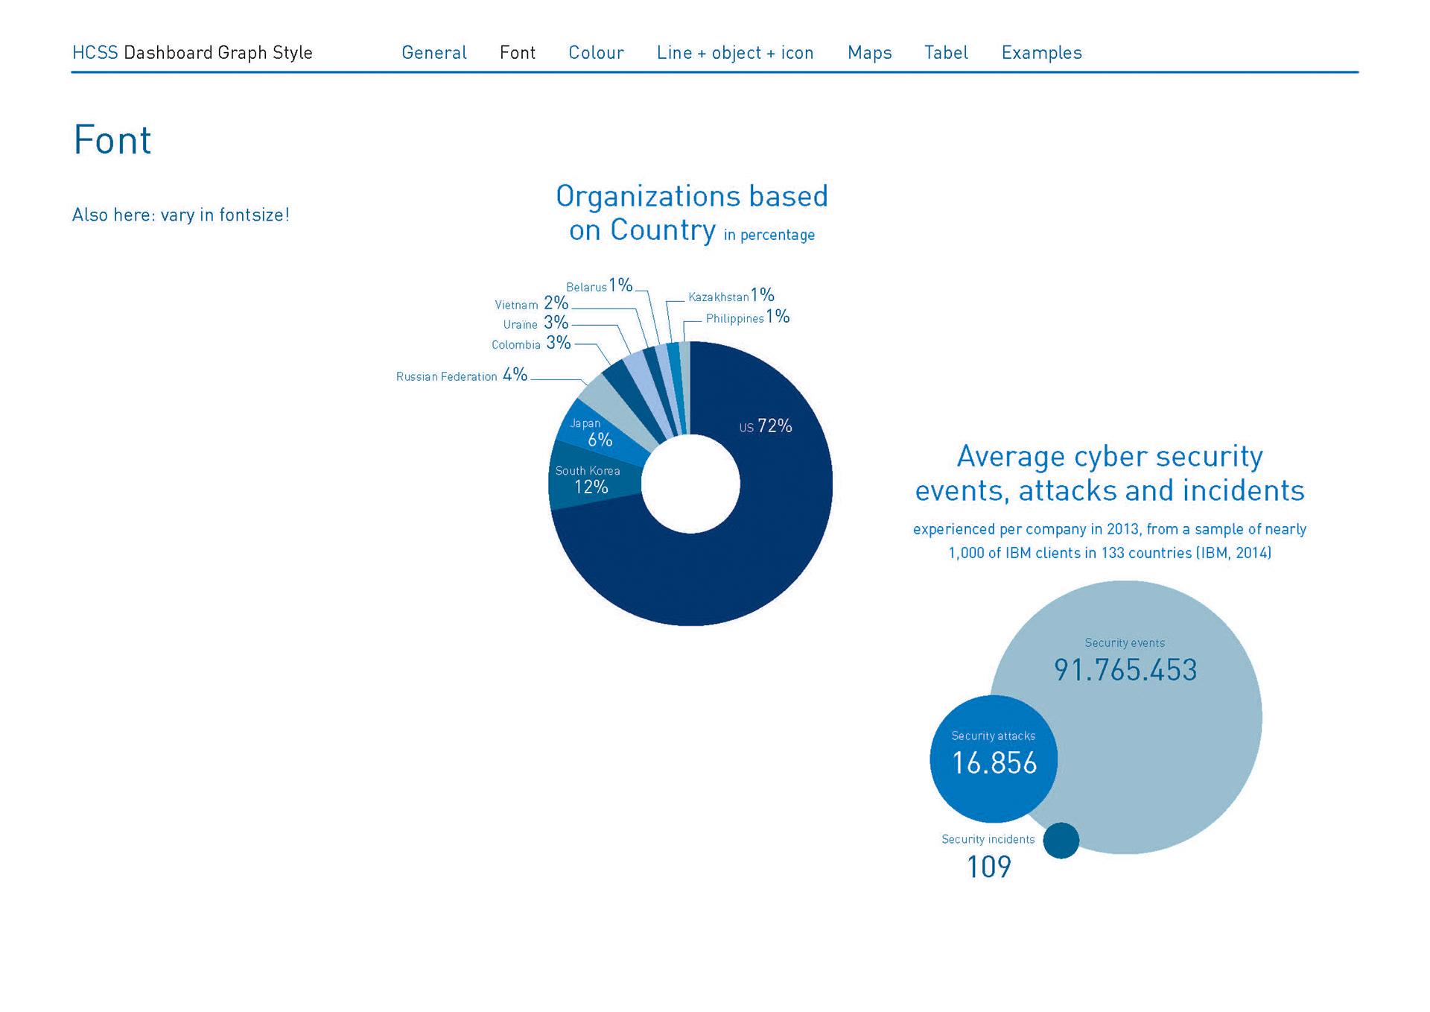Switch to the Maps tab
Screen dimensions: 1430x1012
point(869,53)
